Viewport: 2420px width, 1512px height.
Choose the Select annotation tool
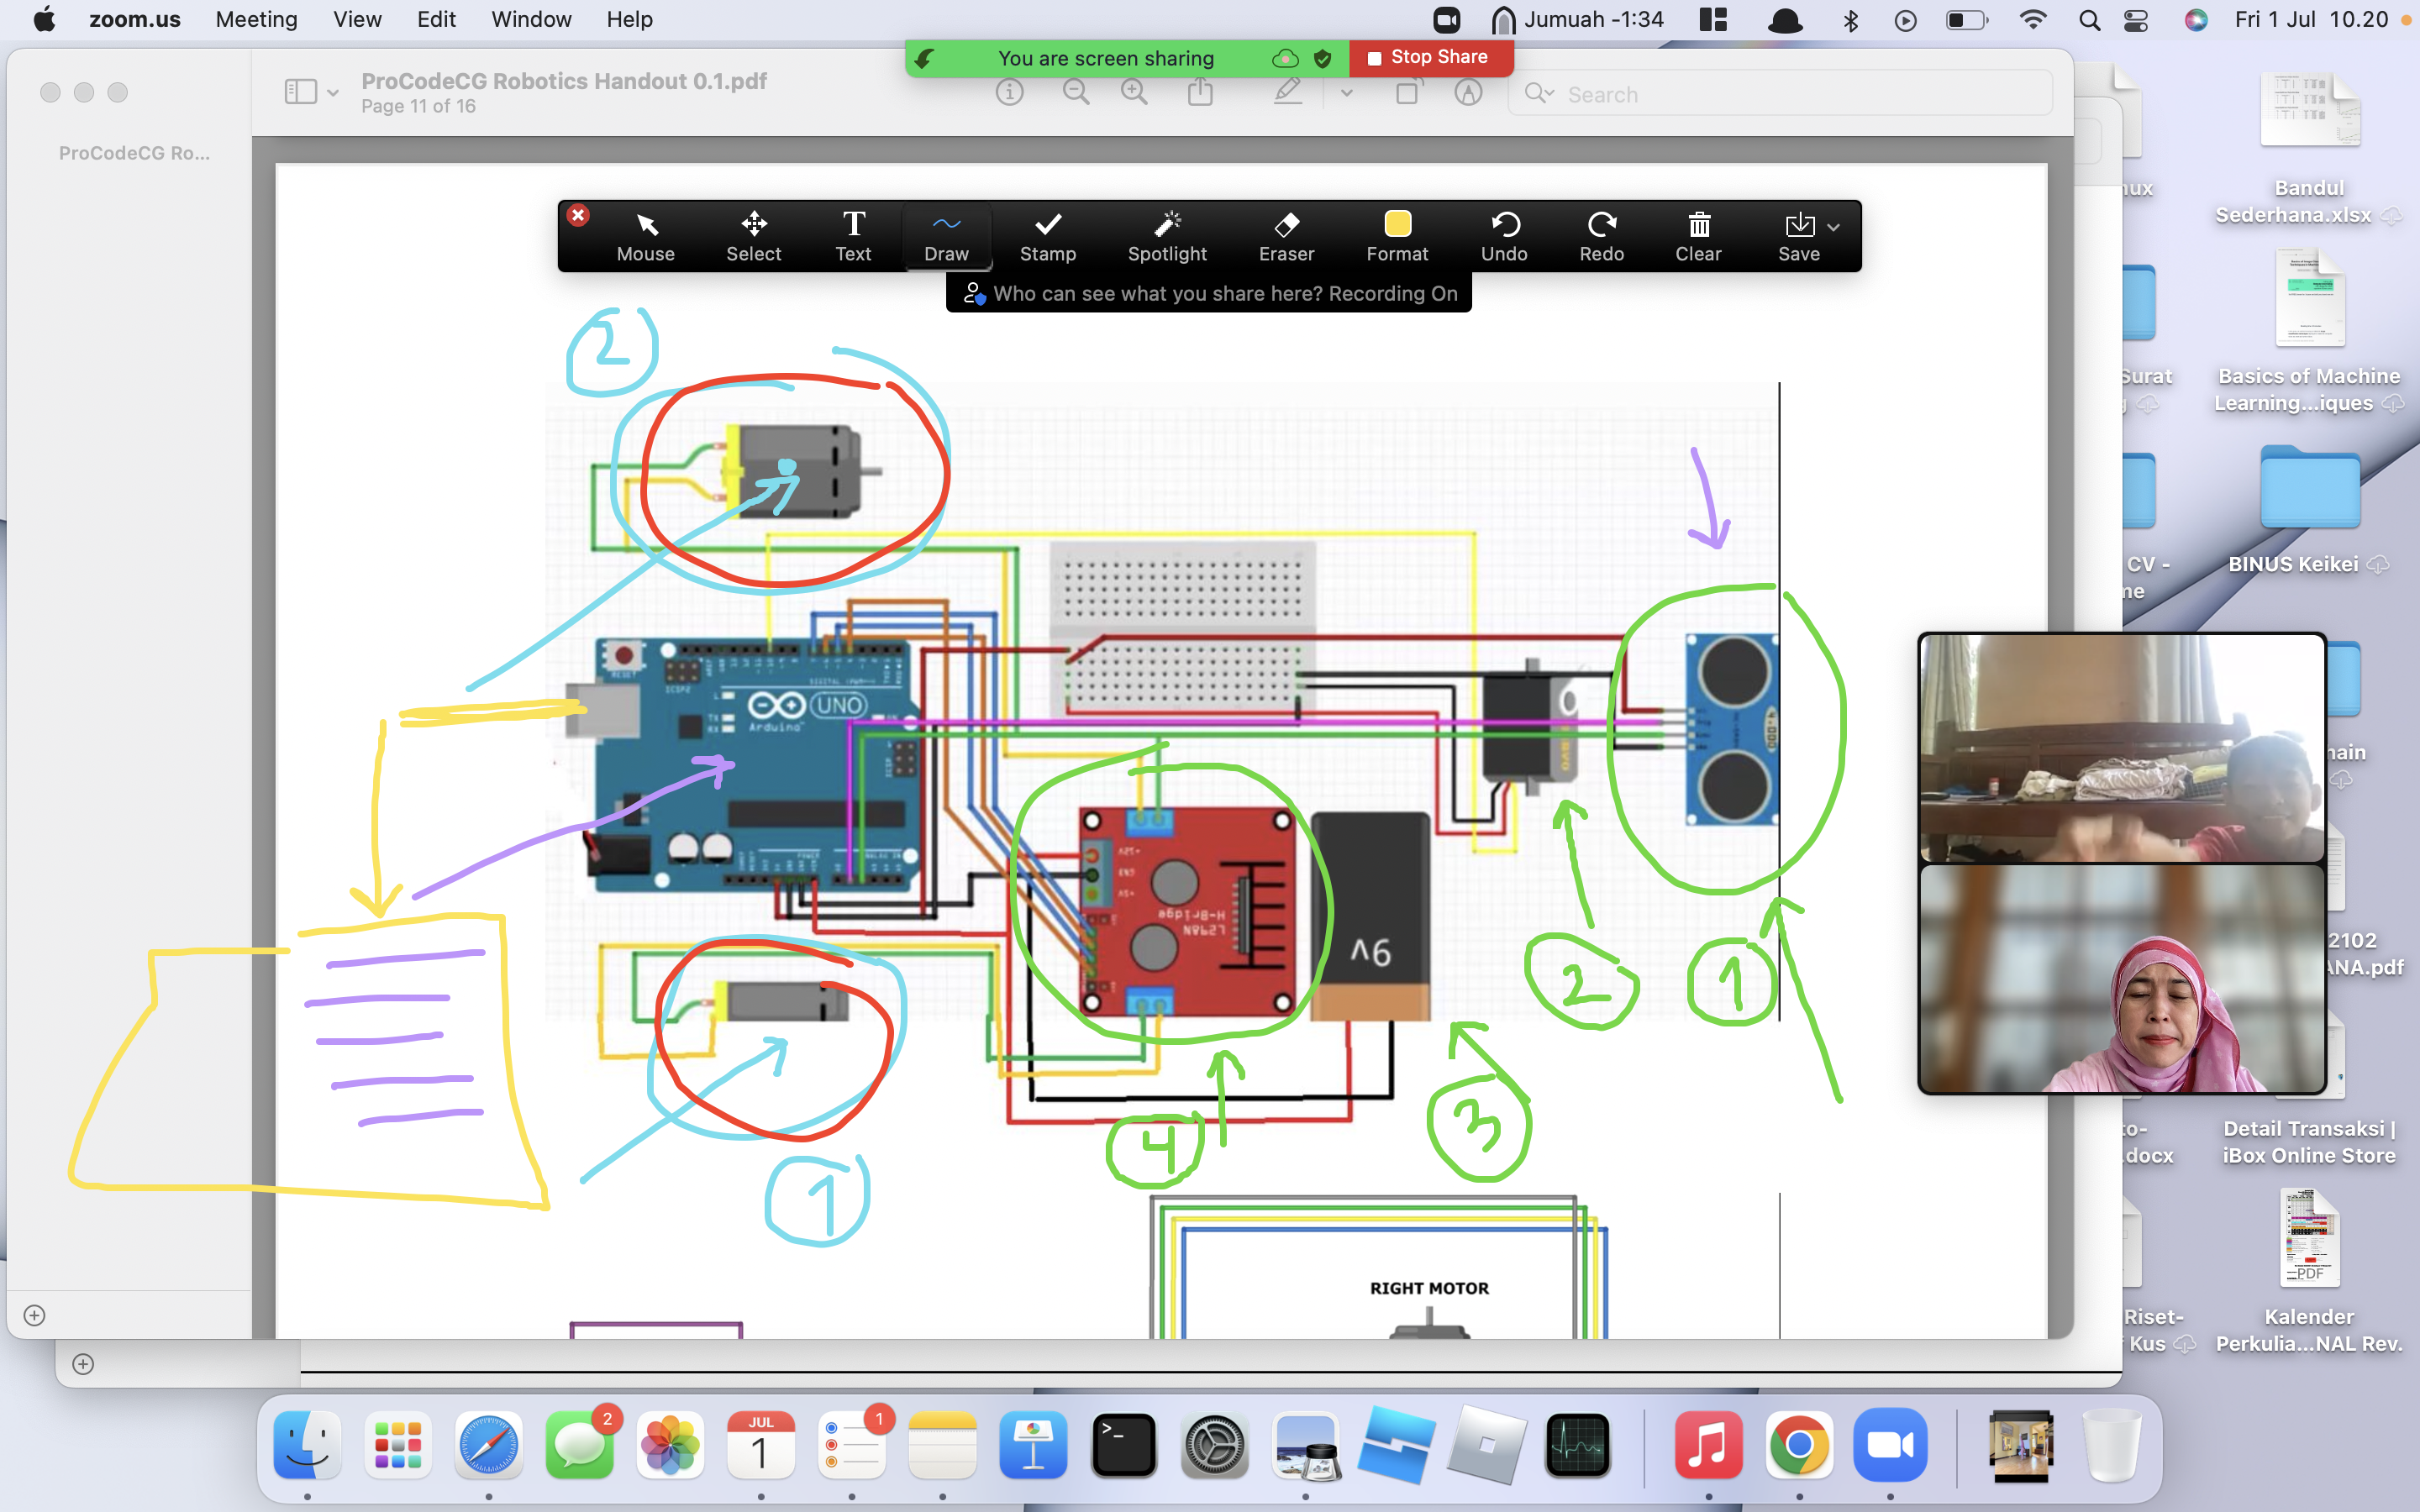coord(753,237)
